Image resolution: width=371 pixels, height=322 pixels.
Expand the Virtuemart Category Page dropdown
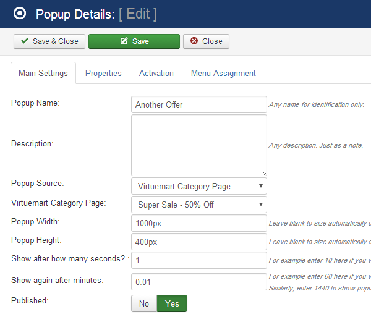pos(198,205)
